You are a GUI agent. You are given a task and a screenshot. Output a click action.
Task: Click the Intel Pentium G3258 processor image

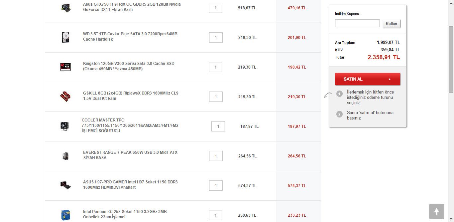coord(65,215)
